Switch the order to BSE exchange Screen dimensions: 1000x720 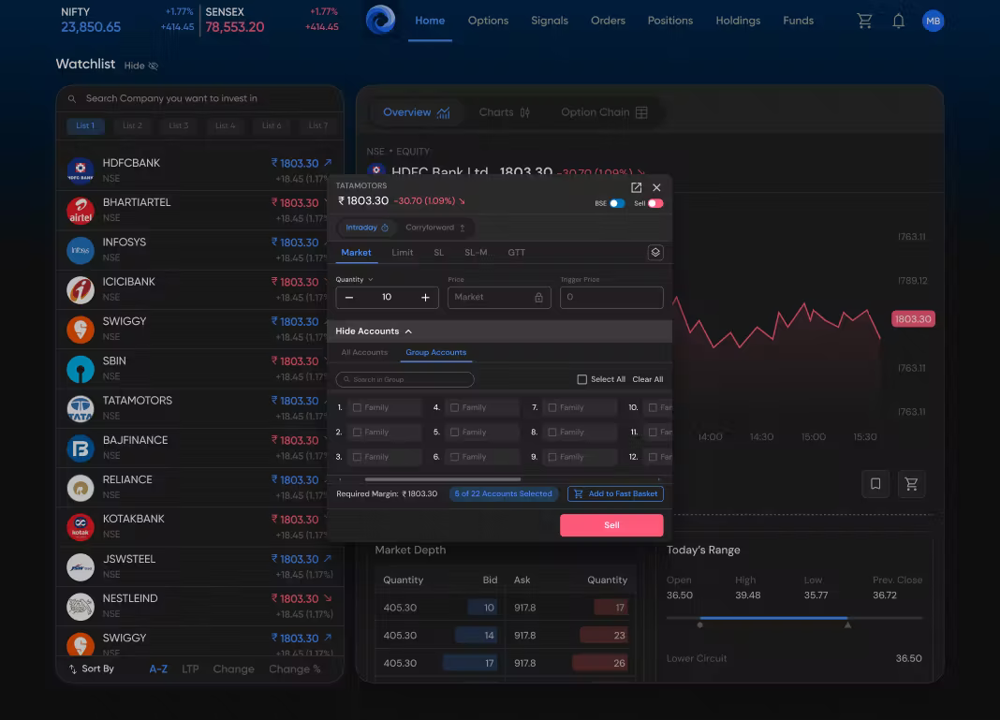click(616, 204)
